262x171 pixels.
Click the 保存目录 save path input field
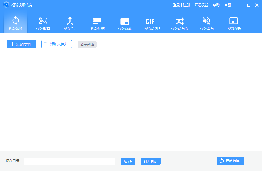pos(69,161)
